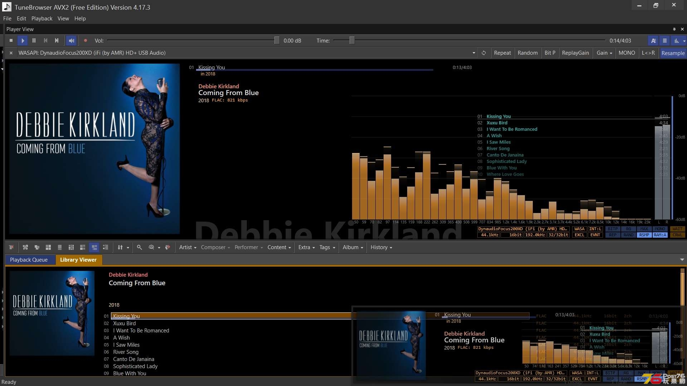Click the pin icon of the Player View panel
This screenshot has height=386, width=687.
pyautogui.click(x=674, y=29)
